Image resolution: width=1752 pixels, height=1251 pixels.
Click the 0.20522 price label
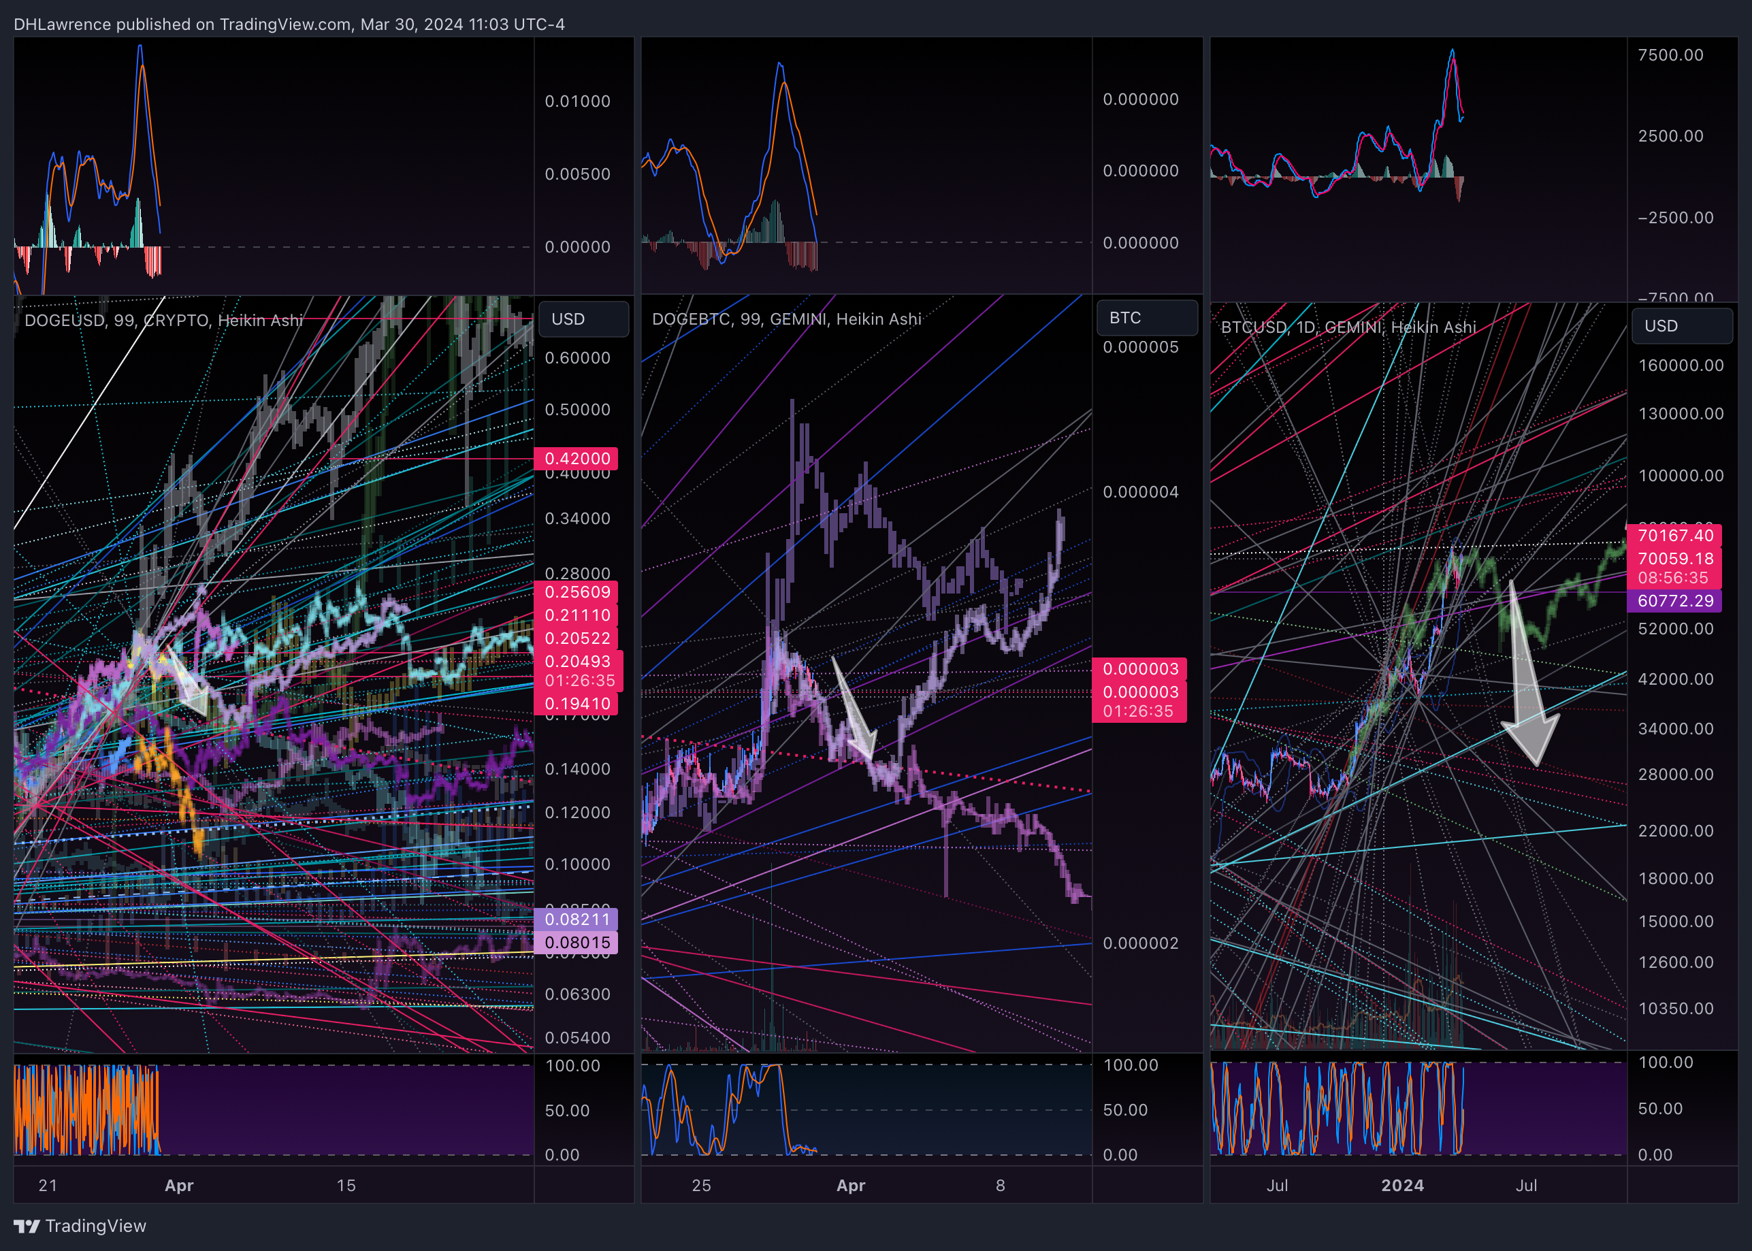point(576,638)
